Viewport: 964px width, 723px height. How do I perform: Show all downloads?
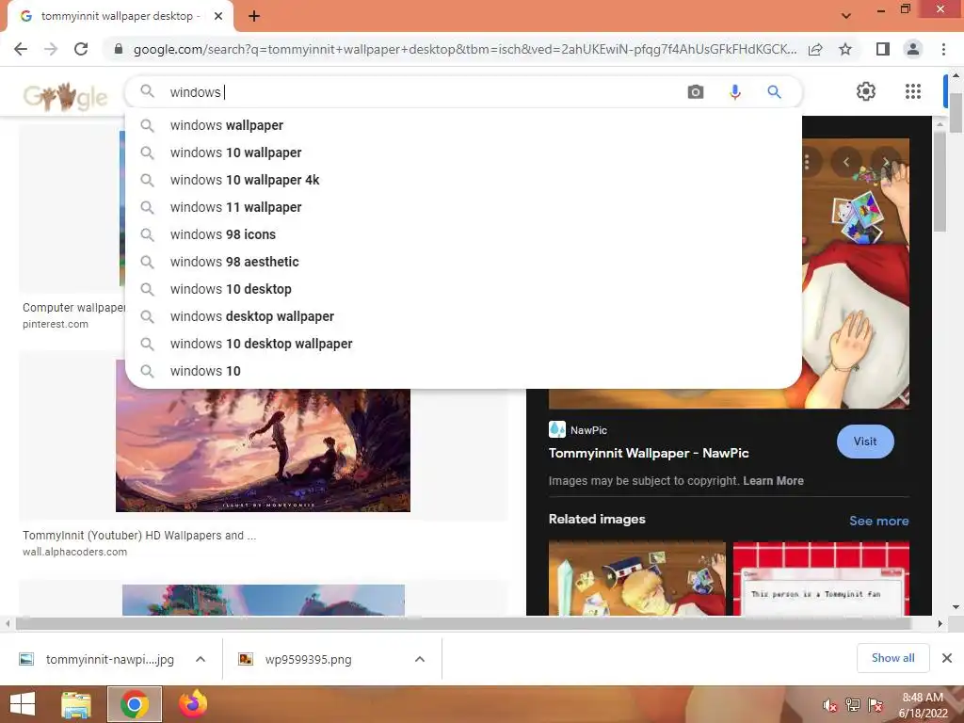[x=892, y=658]
